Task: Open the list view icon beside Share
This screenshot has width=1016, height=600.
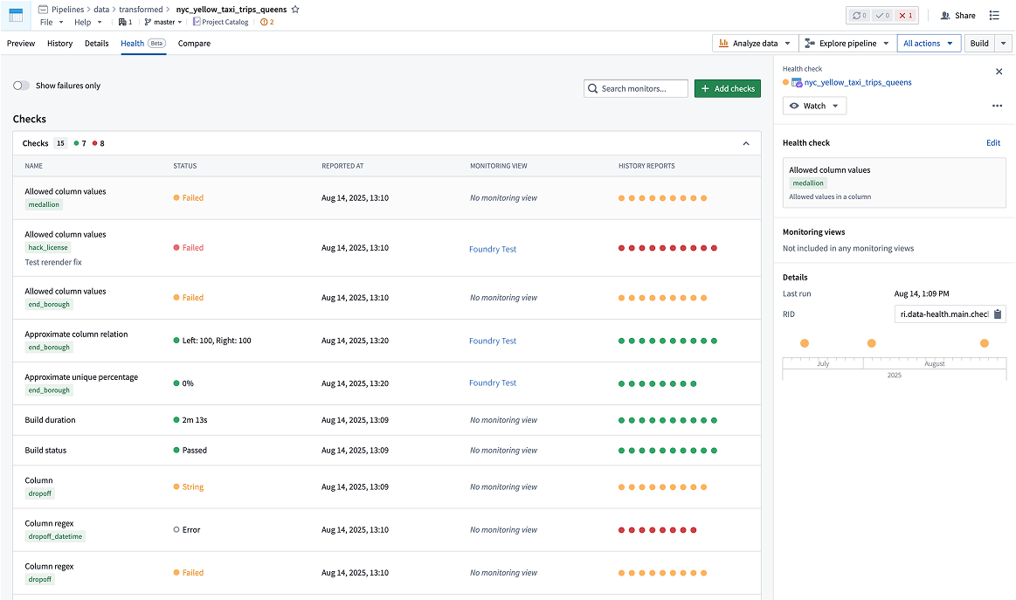Action: 994,15
